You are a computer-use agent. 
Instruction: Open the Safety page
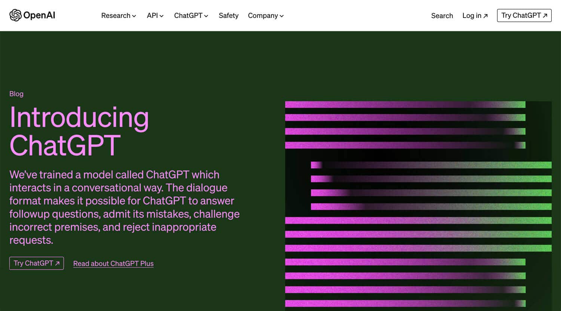click(x=229, y=16)
